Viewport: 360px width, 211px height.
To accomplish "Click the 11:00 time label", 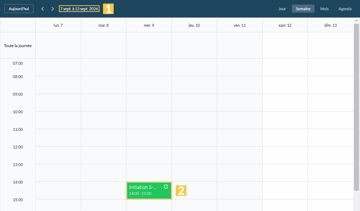I will pos(18,129).
